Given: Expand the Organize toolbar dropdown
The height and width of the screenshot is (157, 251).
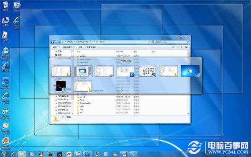Looking at the screenshot, I should 56,47.
